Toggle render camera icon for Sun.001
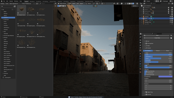Image resolution: width=174 pixels, height=98 pixels. tap(172, 24)
